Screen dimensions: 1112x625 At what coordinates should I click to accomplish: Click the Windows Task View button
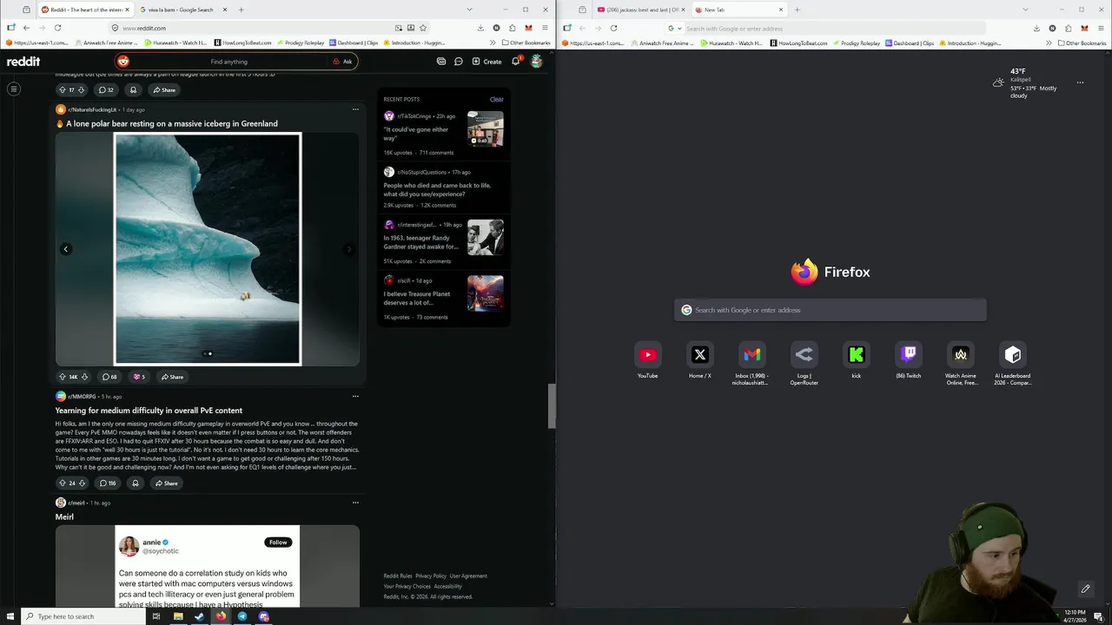[156, 616]
